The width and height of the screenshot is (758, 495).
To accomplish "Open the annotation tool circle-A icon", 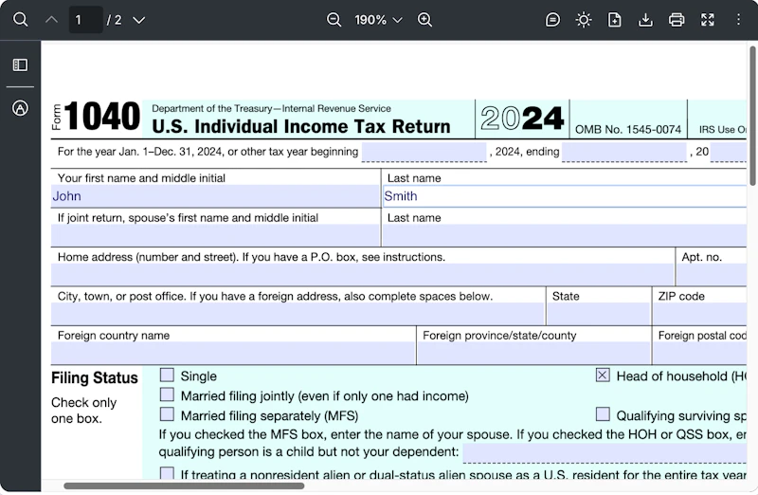I will pos(20,108).
